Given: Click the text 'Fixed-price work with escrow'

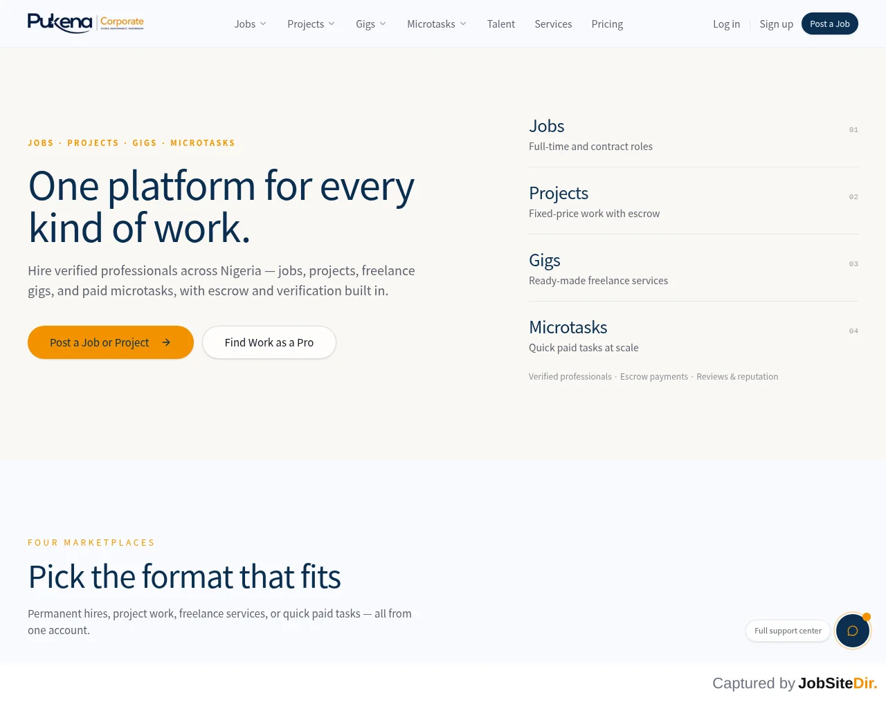Looking at the screenshot, I should (595, 214).
